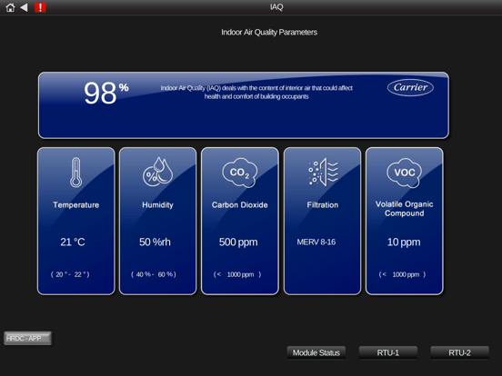Open the Module Status page
Viewport: 502px width, 376px height.
coord(316,352)
